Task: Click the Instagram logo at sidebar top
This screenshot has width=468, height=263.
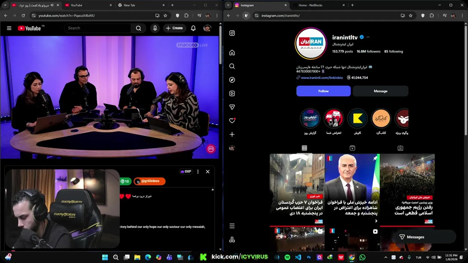Action: tap(232, 33)
